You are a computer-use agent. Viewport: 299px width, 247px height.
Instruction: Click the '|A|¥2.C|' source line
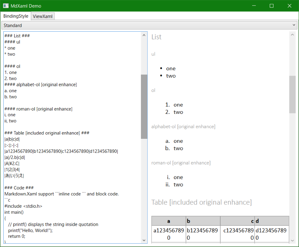click(x=12, y=163)
